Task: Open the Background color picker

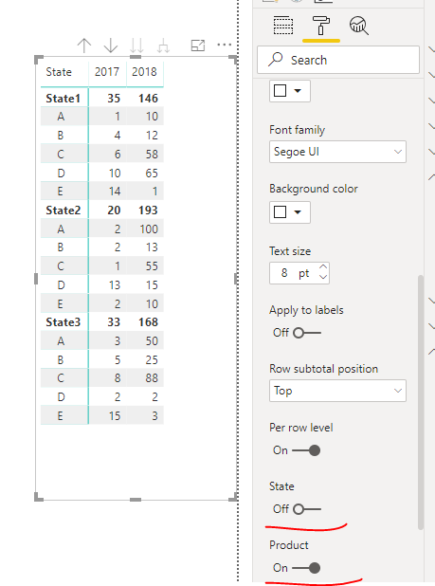Action: pyautogui.click(x=290, y=212)
